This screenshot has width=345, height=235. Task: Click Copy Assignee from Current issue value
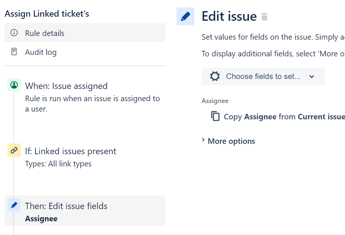click(284, 117)
